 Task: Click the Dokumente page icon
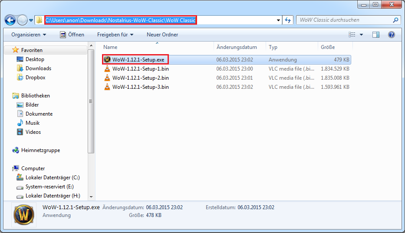pos(20,113)
